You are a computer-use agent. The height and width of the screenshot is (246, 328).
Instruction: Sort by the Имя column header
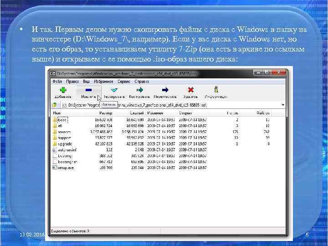56,113
